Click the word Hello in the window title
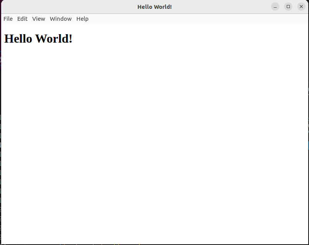Image resolution: width=309 pixels, height=245 pixels. pos(145,7)
